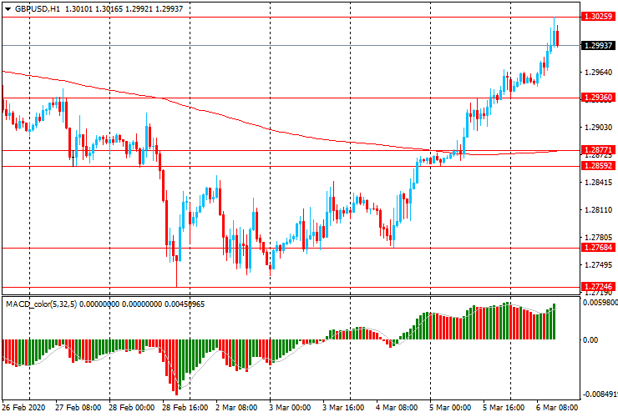Select the 1.30259 red price level label

point(599,17)
